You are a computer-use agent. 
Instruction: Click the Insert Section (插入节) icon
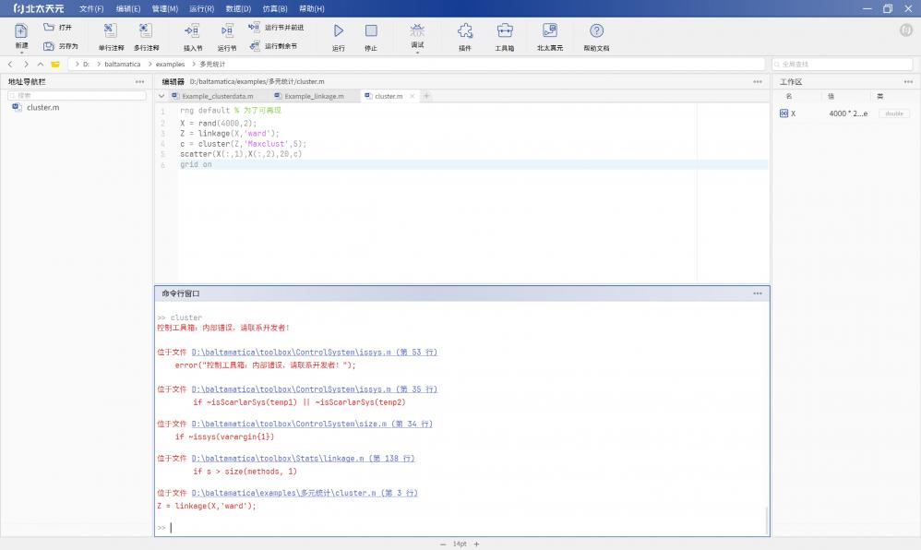point(193,31)
